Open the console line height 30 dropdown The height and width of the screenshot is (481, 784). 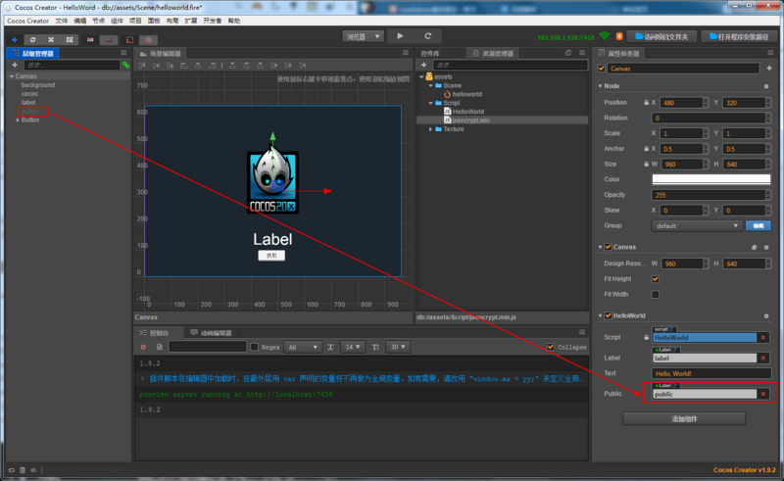click(398, 347)
